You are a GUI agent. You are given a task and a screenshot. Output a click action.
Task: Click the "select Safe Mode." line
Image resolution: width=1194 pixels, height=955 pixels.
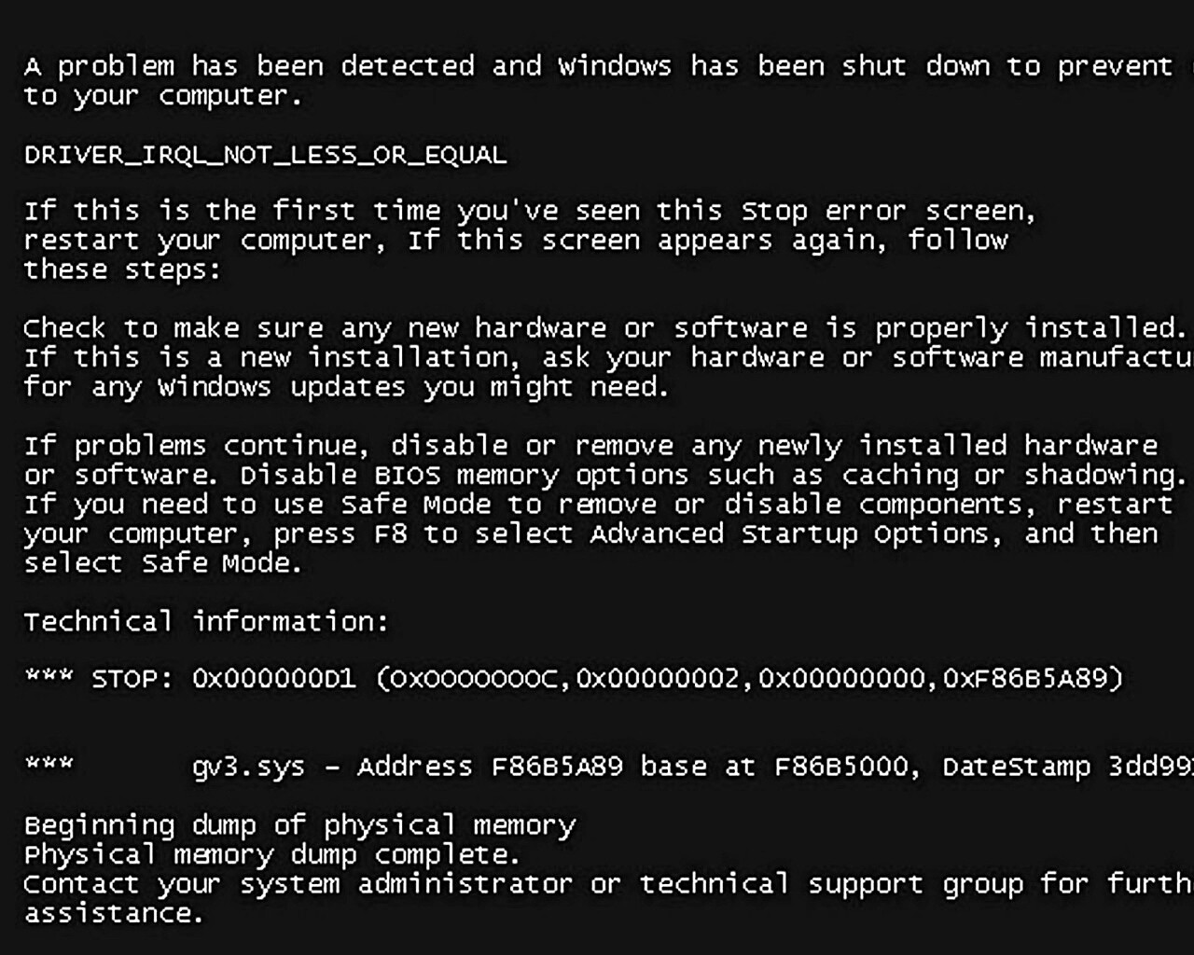click(163, 564)
